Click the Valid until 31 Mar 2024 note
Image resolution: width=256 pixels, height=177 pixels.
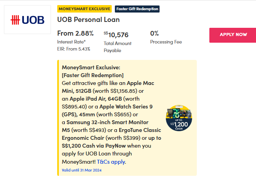click(x=82, y=170)
